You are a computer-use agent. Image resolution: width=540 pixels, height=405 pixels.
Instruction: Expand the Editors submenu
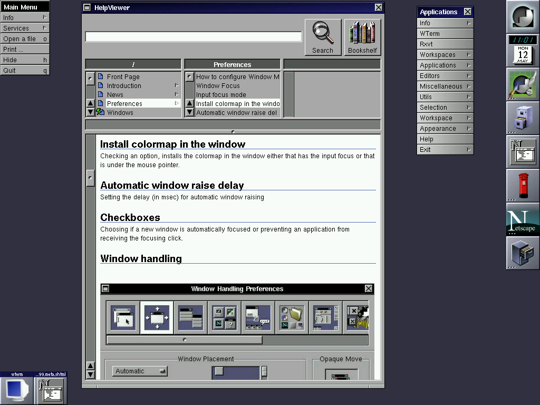point(445,76)
